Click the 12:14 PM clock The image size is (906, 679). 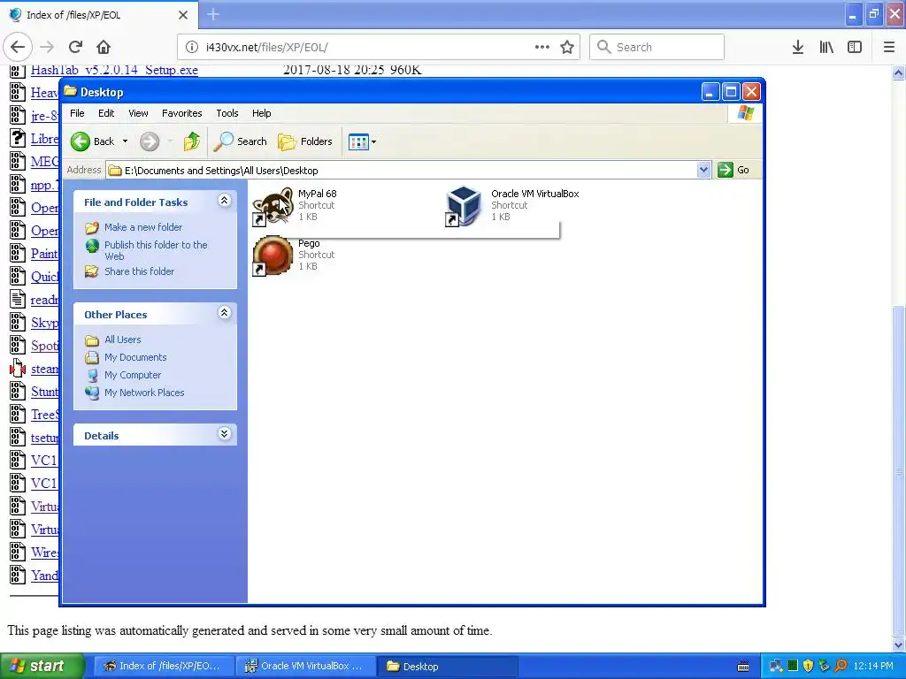tap(873, 666)
